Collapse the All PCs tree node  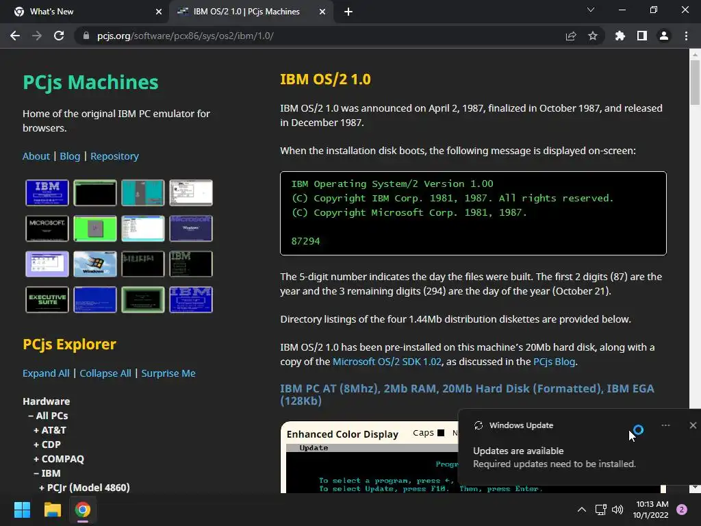(x=49, y=416)
